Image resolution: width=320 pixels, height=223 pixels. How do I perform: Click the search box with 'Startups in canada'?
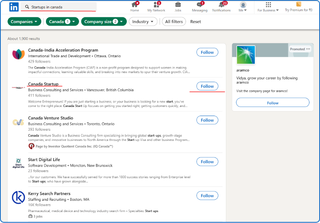click(x=59, y=7)
